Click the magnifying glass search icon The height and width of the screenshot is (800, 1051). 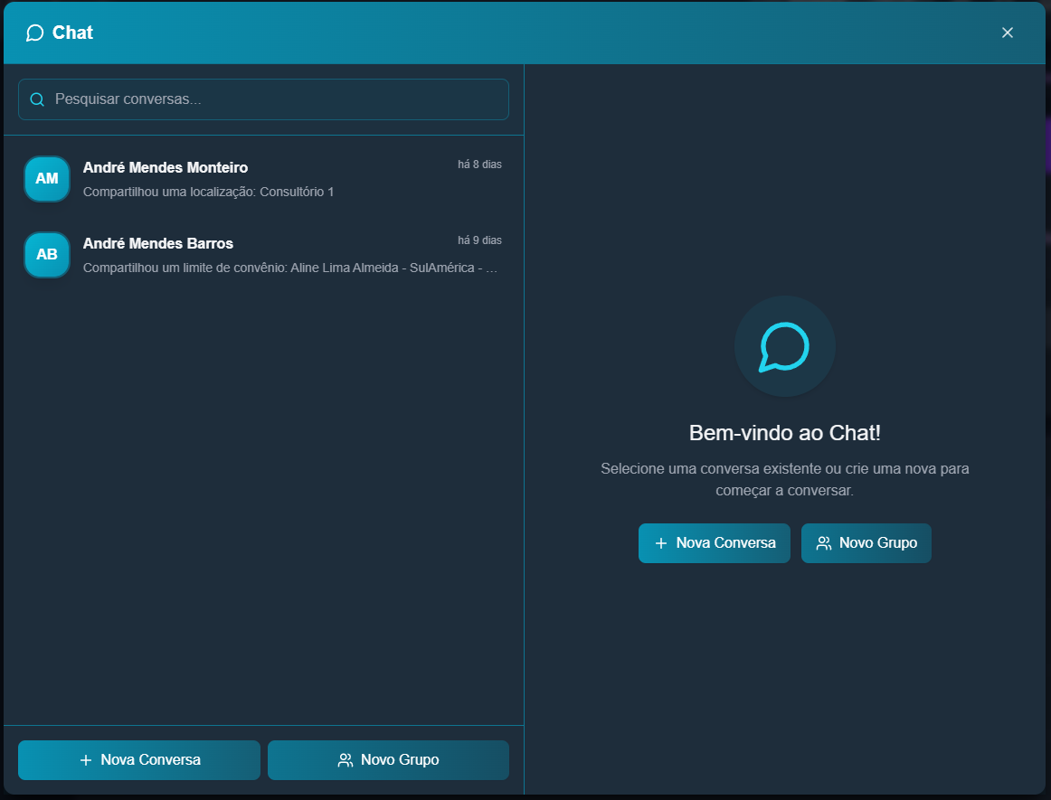(37, 99)
